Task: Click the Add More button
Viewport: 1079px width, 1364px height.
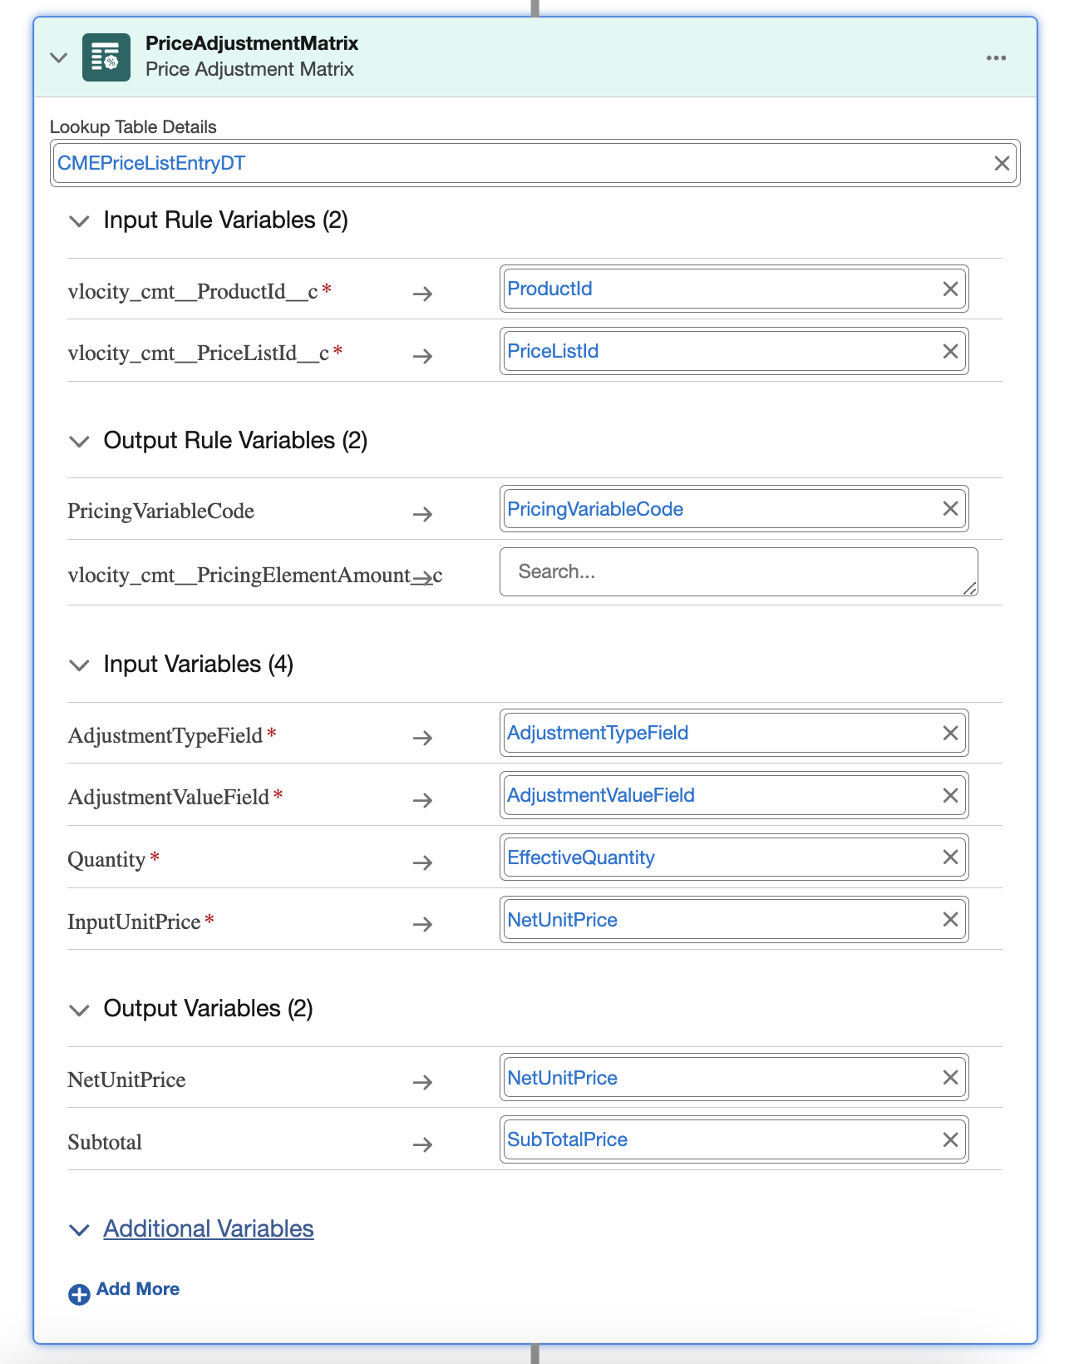Action: click(x=124, y=1290)
